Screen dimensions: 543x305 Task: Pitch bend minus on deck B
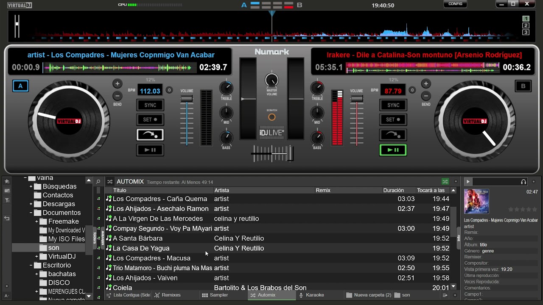pyautogui.click(x=426, y=96)
